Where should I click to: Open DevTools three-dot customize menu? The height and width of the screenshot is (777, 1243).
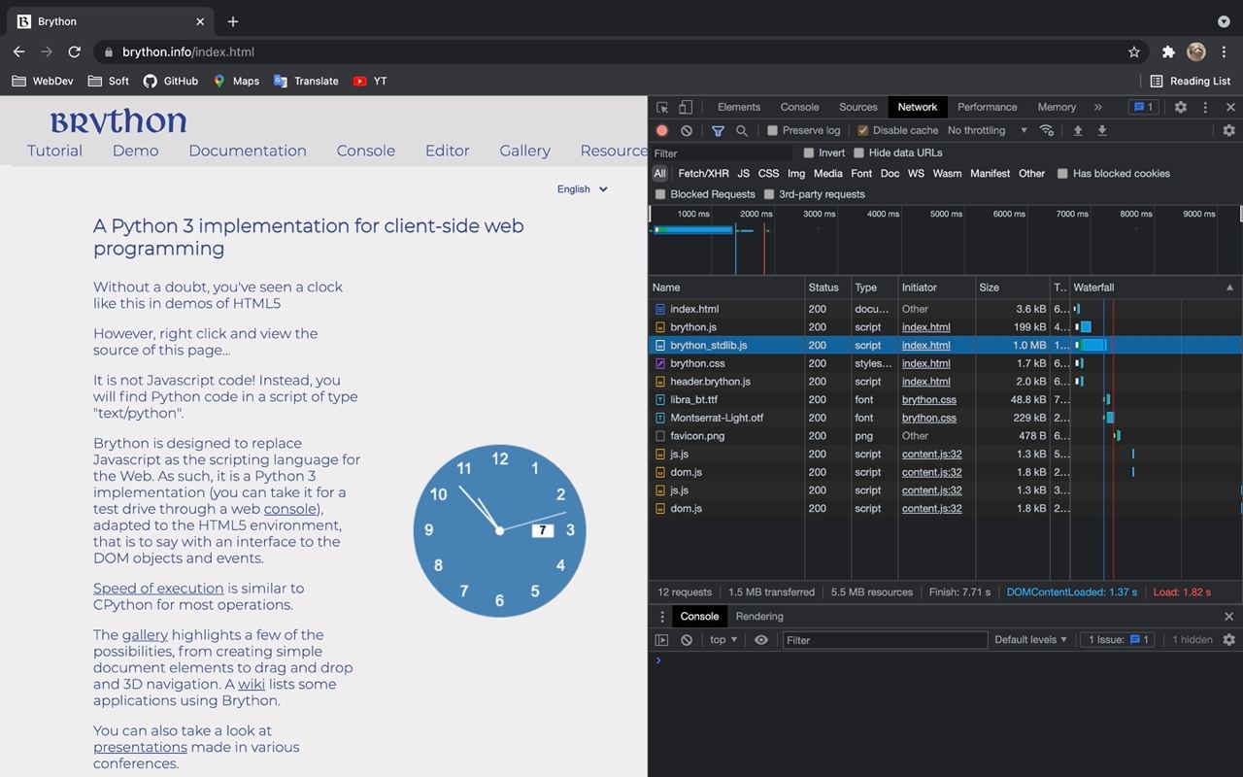[1205, 107]
